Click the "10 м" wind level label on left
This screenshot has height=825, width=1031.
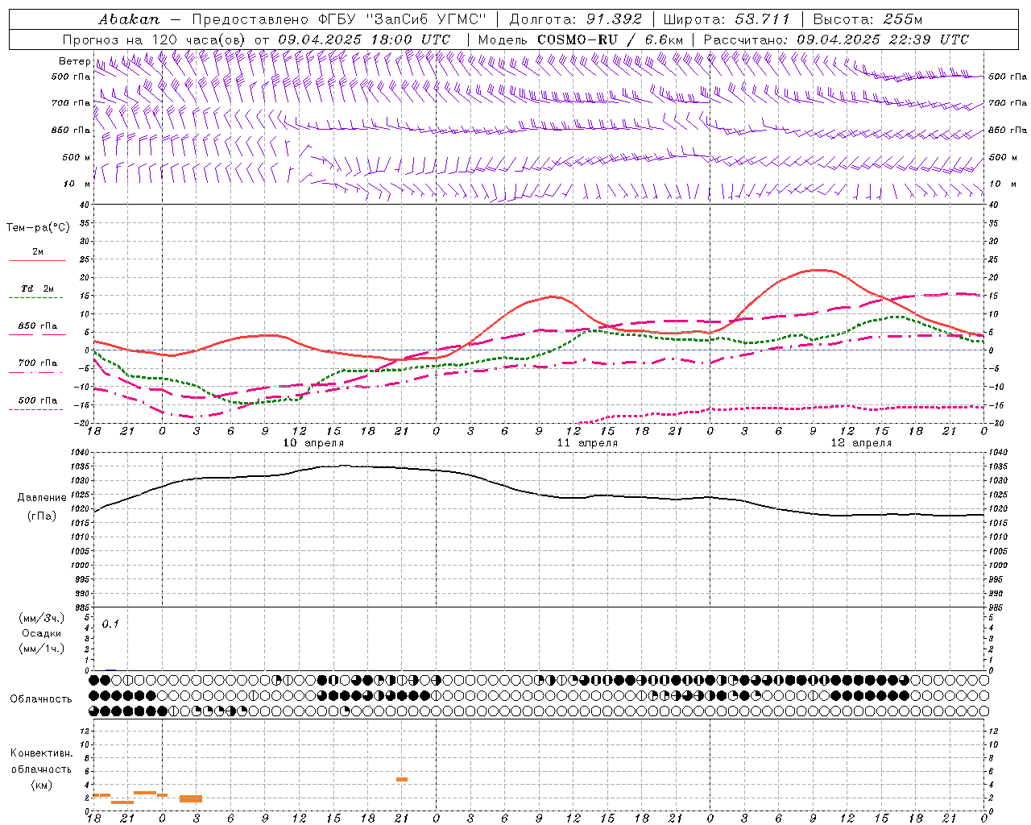pos(77,184)
